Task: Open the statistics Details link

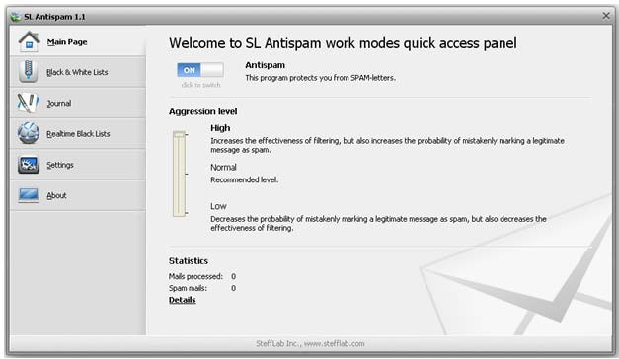Action: 182,300
